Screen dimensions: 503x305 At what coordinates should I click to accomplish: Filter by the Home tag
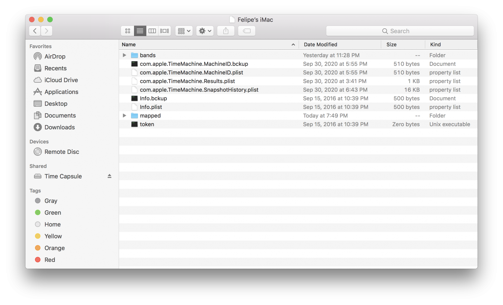point(52,224)
